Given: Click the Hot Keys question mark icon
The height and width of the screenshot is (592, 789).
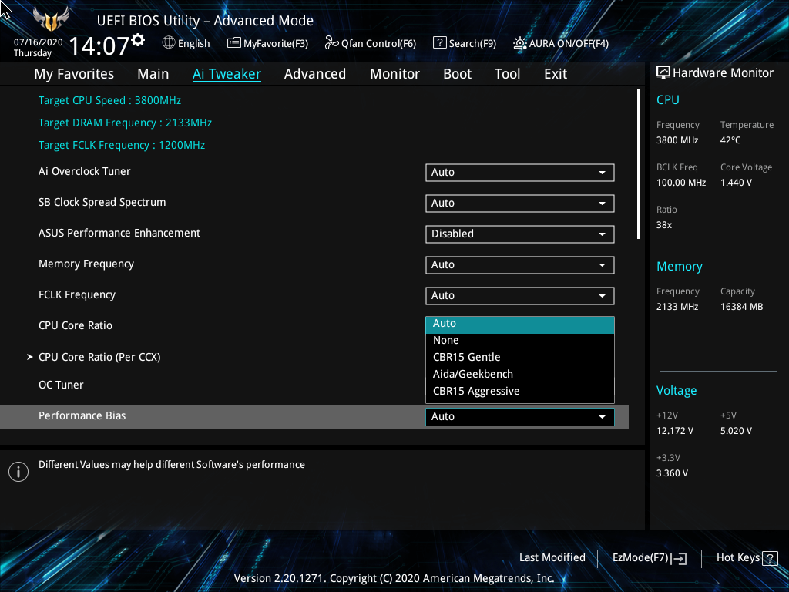Looking at the screenshot, I should click(770, 558).
